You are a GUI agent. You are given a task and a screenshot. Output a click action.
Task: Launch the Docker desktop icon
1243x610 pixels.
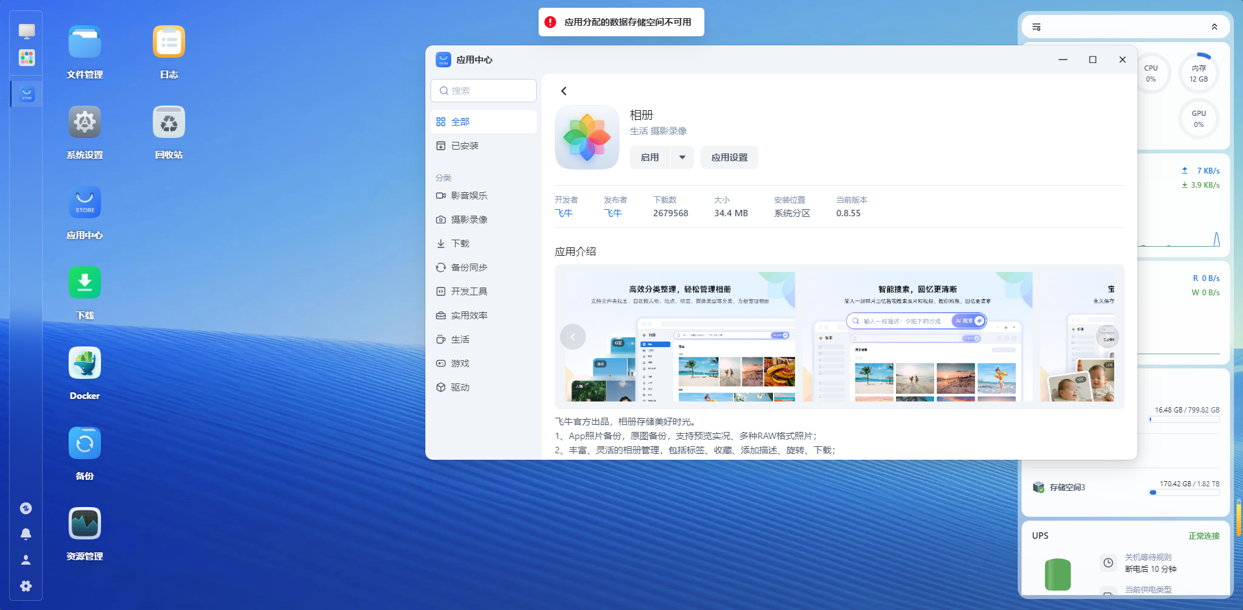tap(85, 363)
